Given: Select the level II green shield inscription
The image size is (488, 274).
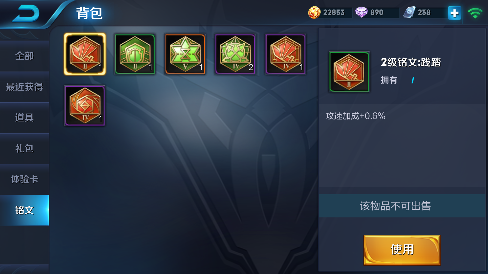Looking at the screenshot, I should [x=135, y=54].
